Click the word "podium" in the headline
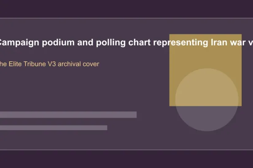The height and width of the screenshot is (168, 253). click(x=58, y=42)
